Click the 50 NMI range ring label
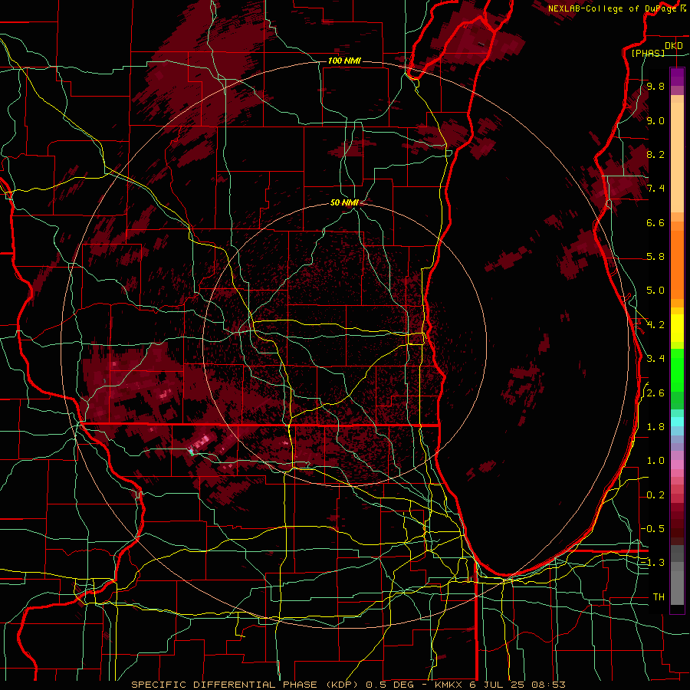 [344, 202]
